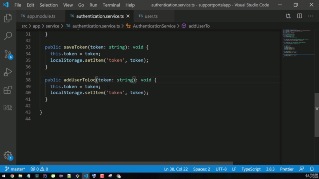Change file encoding UTF-8
This screenshot has width=319, height=179.
point(221,169)
